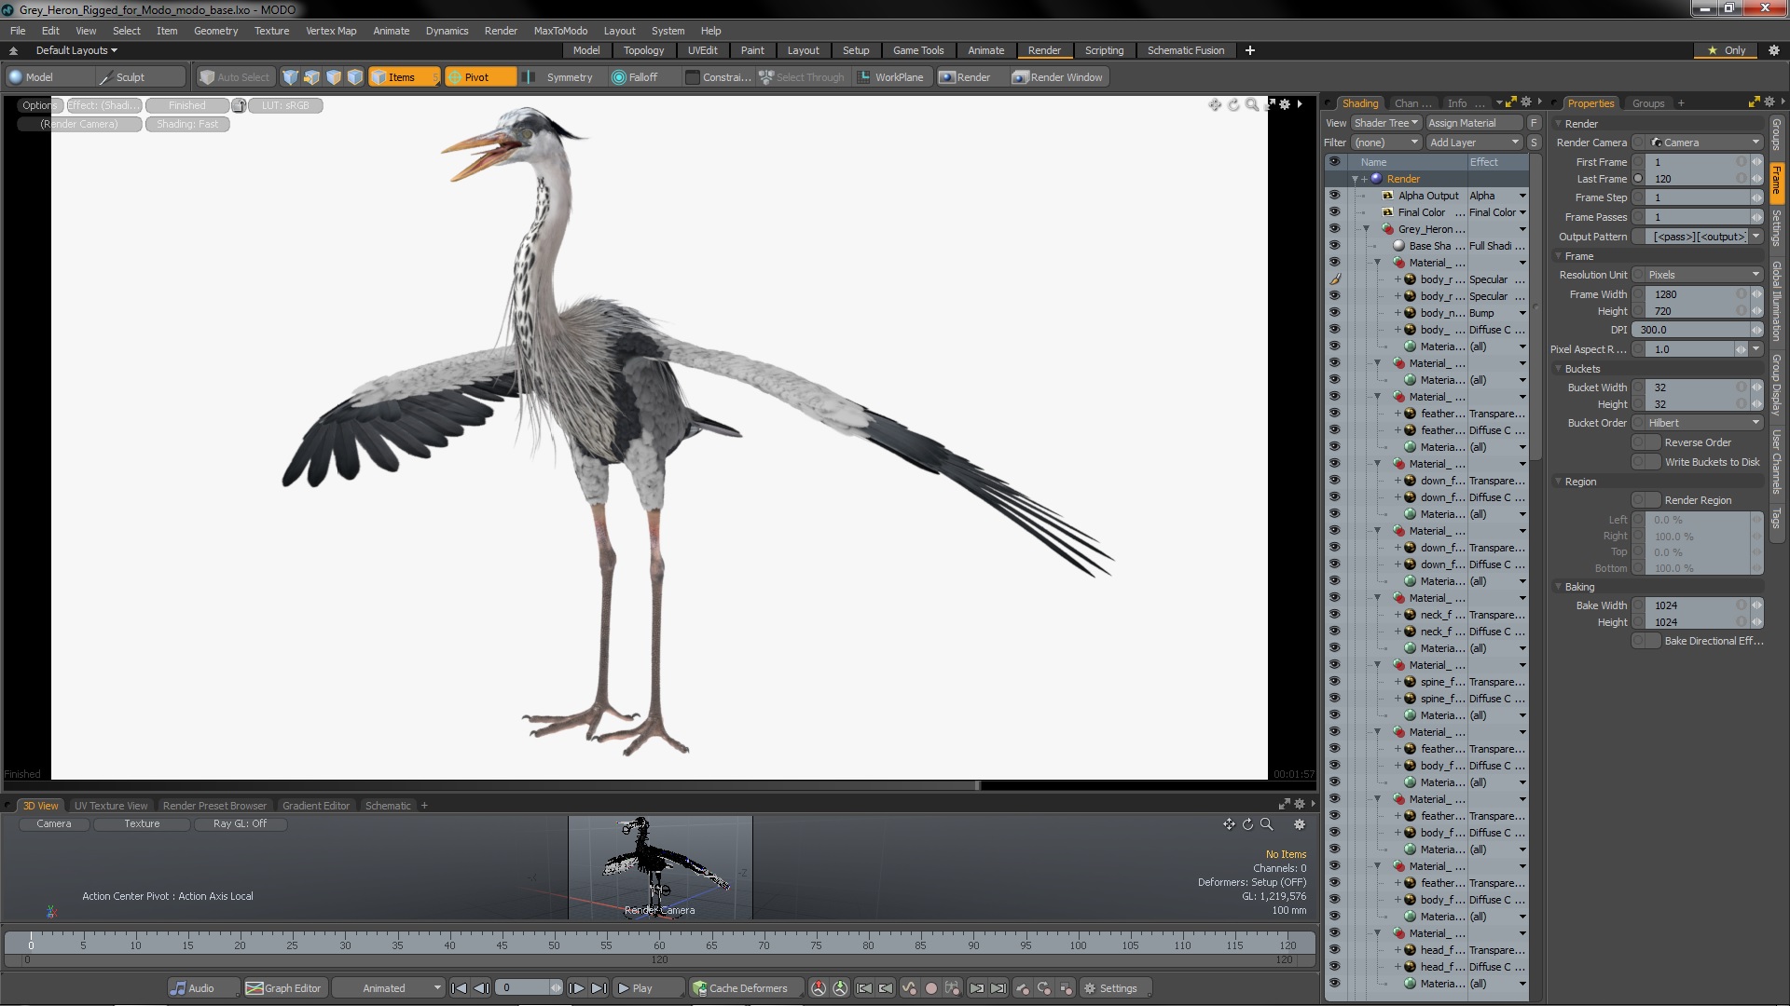Enable Bake Directional Effects checkbox
1790x1006 pixels.
click(x=1646, y=641)
